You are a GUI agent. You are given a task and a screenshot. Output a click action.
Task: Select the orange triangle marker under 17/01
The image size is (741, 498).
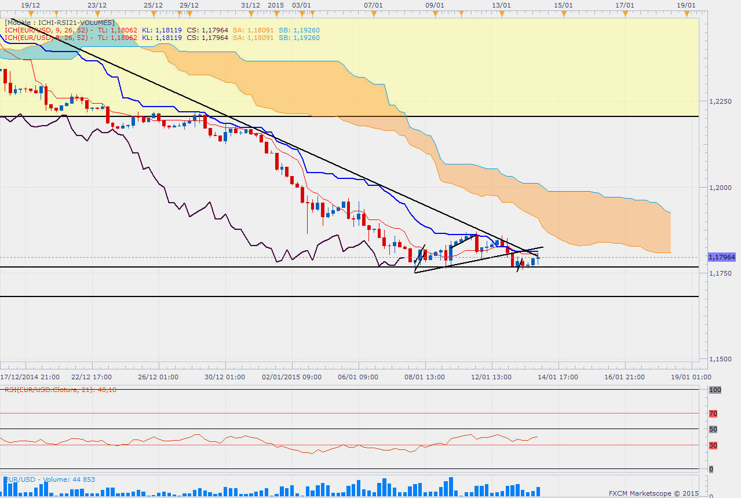tap(625, 12)
